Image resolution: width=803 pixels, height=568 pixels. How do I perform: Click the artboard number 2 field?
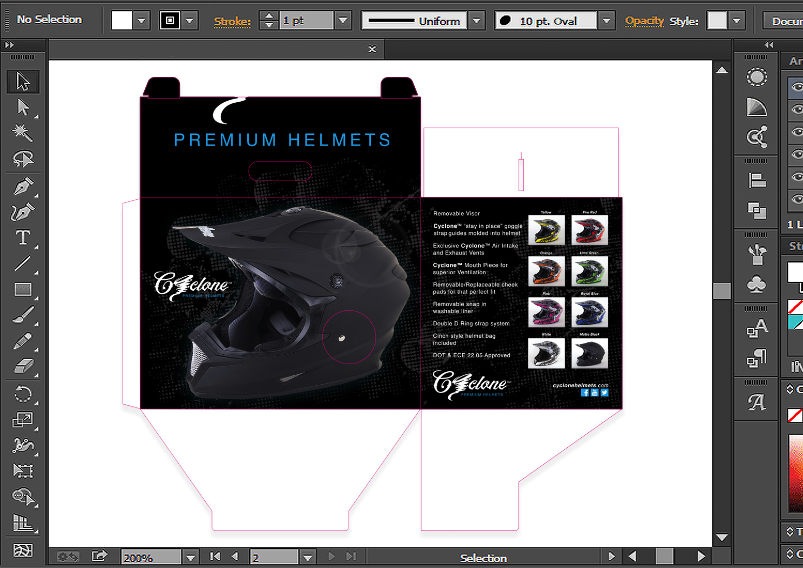[275, 558]
